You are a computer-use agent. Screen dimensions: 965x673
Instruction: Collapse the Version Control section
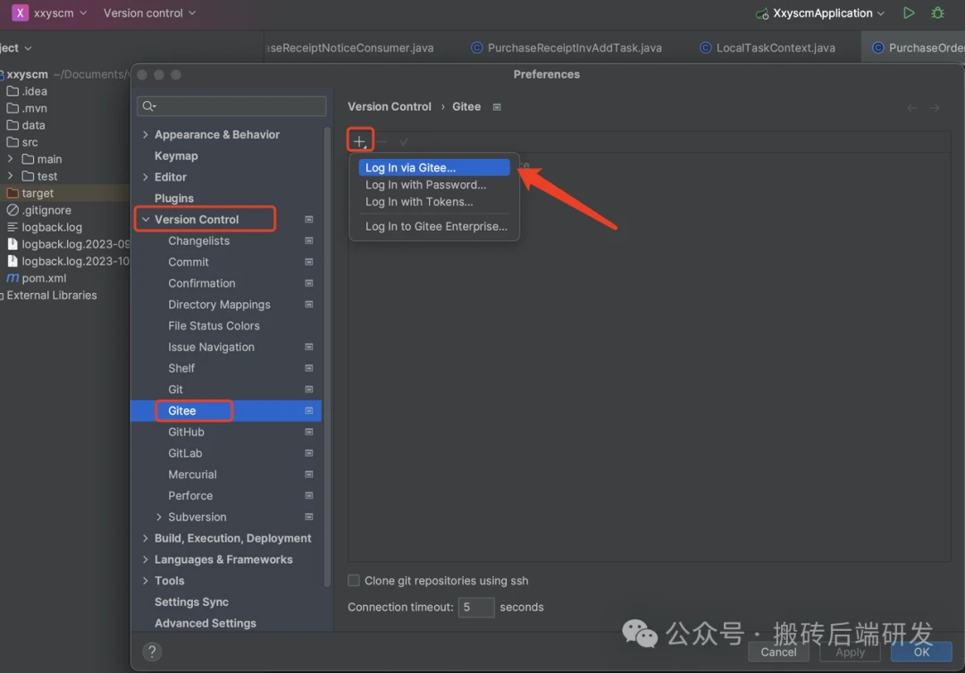[x=146, y=219]
